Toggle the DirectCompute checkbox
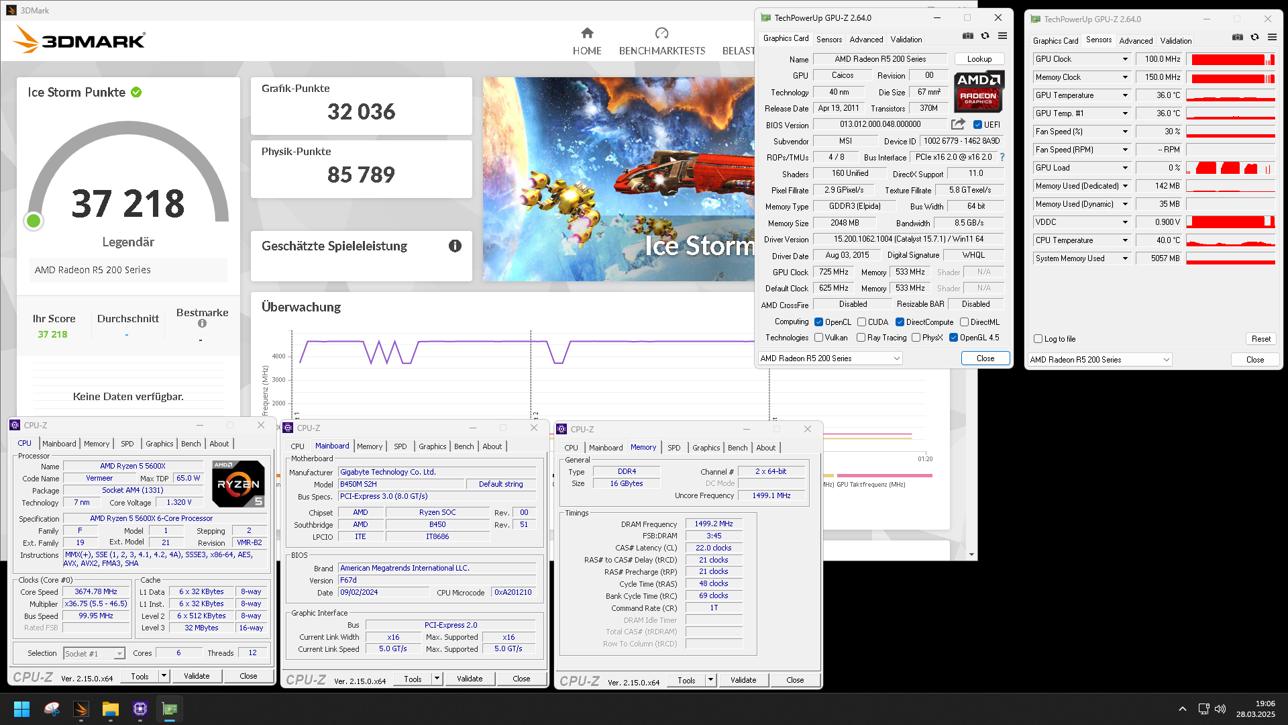This screenshot has height=725, width=1288. pyautogui.click(x=900, y=322)
